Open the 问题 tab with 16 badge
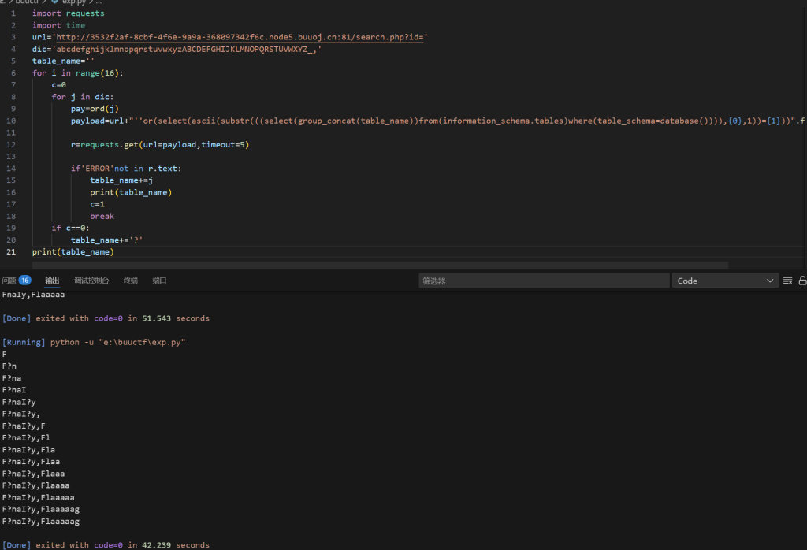807x550 pixels. pos(17,281)
